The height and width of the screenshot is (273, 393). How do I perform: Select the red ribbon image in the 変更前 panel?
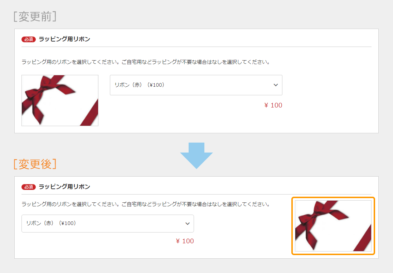coord(60,100)
